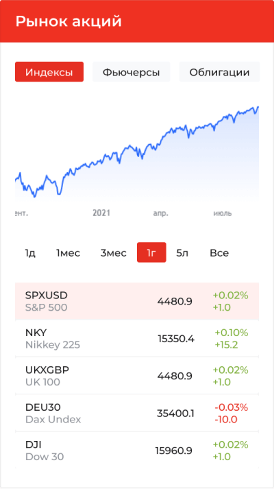Image resolution: width=274 pixels, height=489 pixels.
Task: Click the 2021 axis label
Action: point(101,213)
